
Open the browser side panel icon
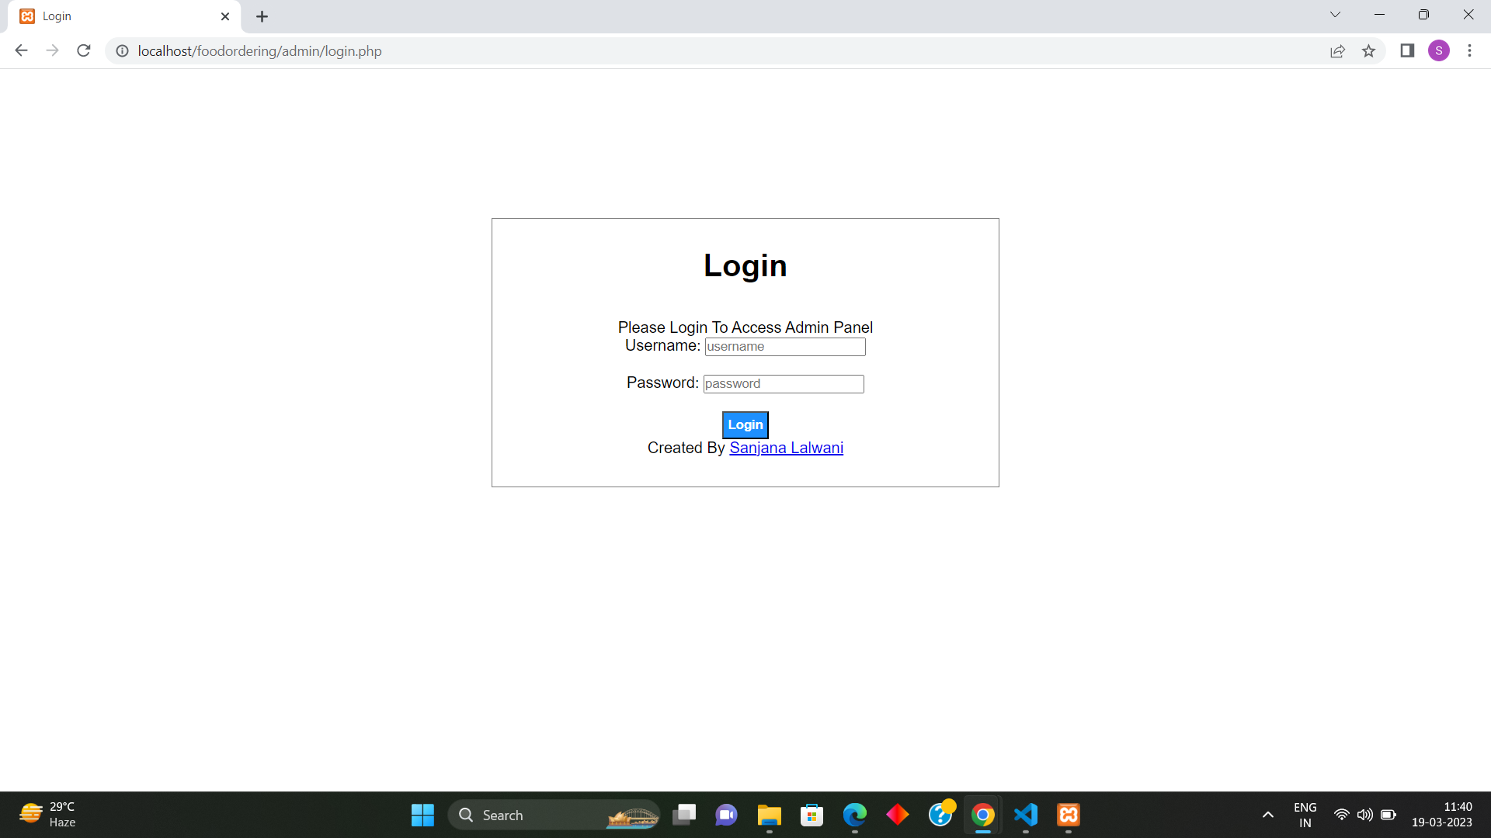[x=1407, y=51]
